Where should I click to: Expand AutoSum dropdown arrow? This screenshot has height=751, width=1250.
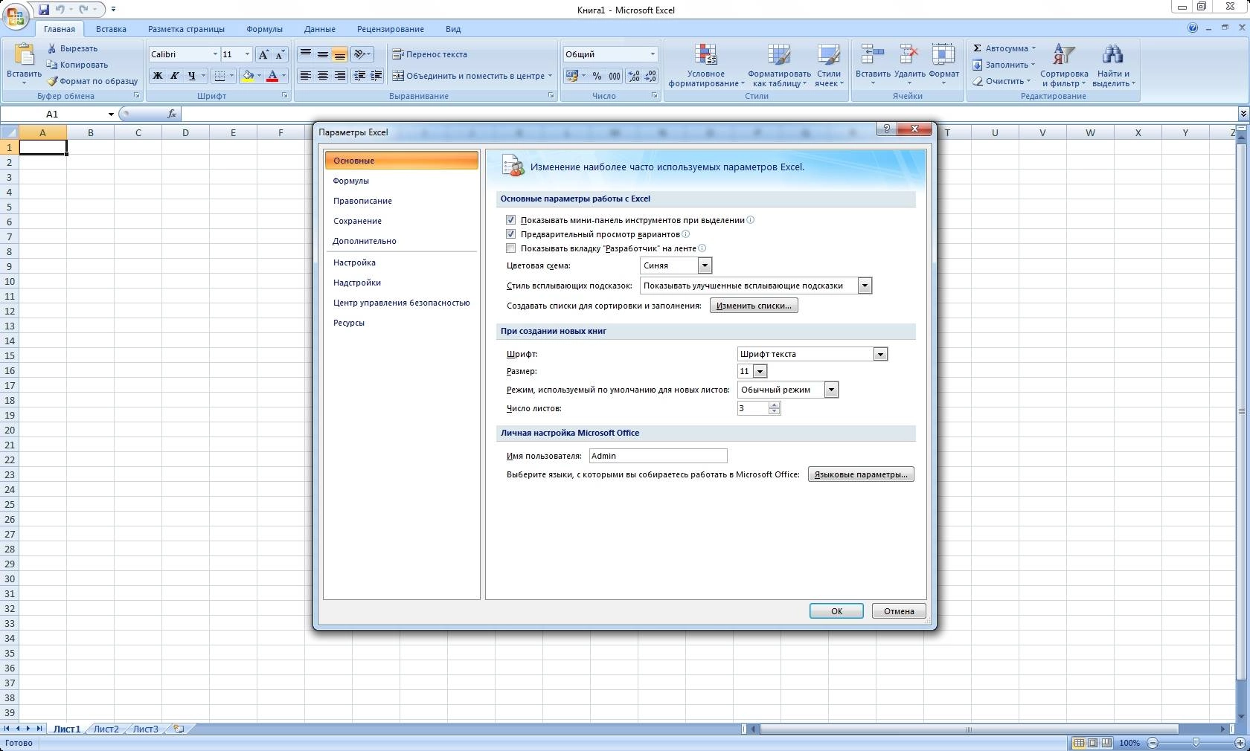point(1033,48)
